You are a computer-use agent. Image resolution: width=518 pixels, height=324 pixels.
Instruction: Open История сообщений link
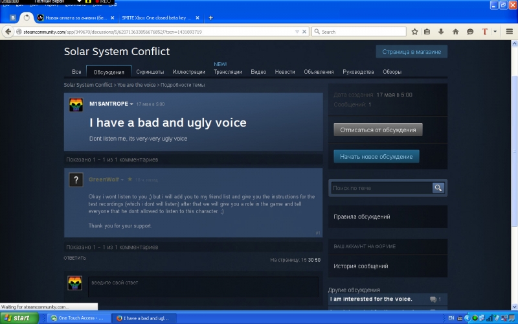tap(361, 266)
